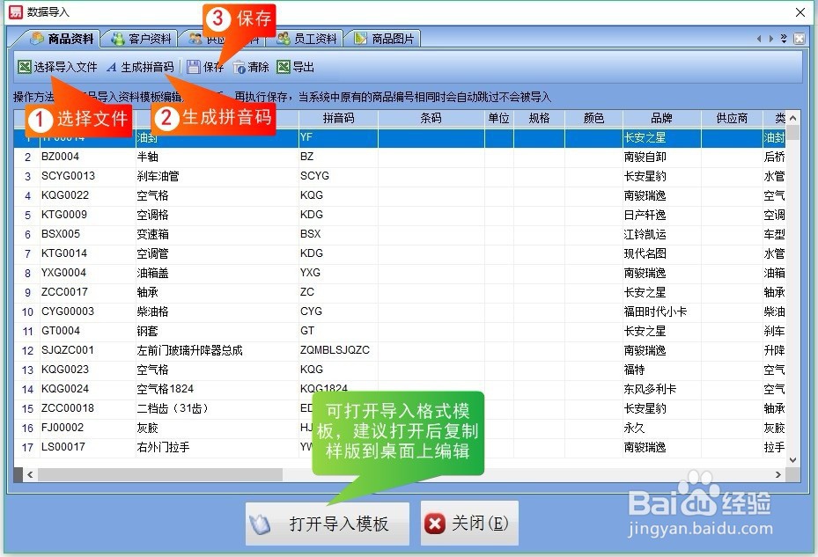Select the ZCC0017 cell
This screenshot has height=557, width=818.
coord(87,291)
